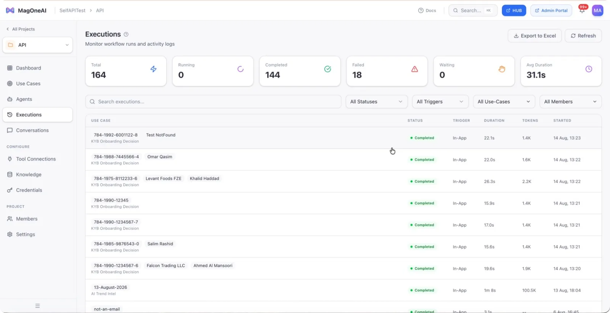
Task: Click the Executions help question icon
Action: (x=126, y=34)
